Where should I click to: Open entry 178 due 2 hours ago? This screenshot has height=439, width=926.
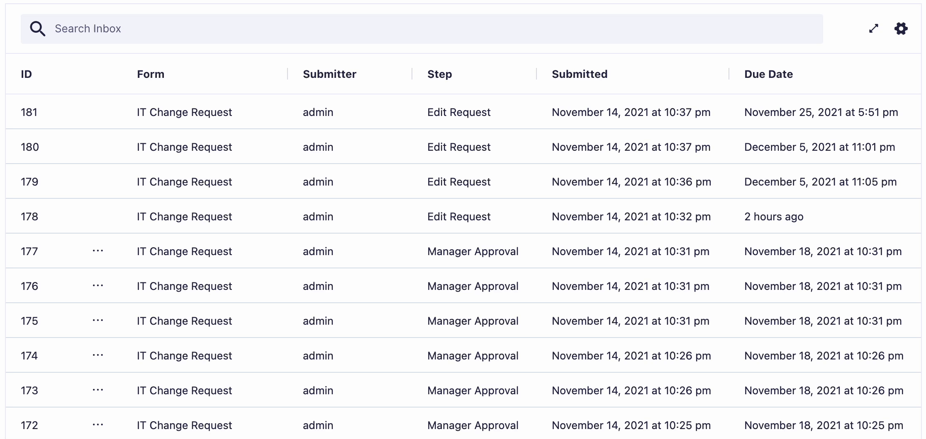(x=773, y=217)
